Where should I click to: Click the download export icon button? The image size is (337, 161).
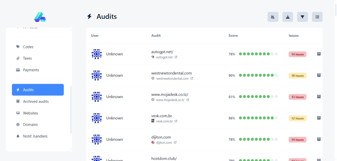(288, 17)
